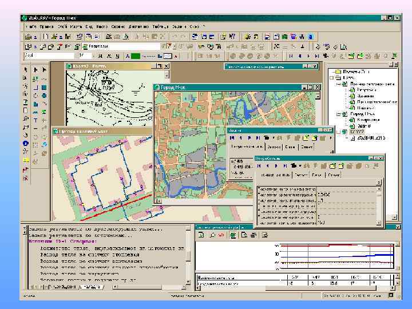Toggle the Пример тепловой сети layer visibility
The image size is (412, 309).
click(344, 83)
